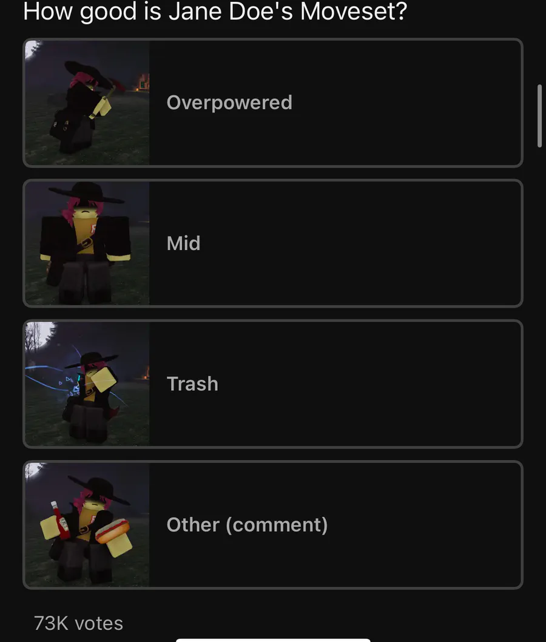This screenshot has height=642, width=546.
Task: Pick the Other (comment) poll option
Action: tap(273, 525)
